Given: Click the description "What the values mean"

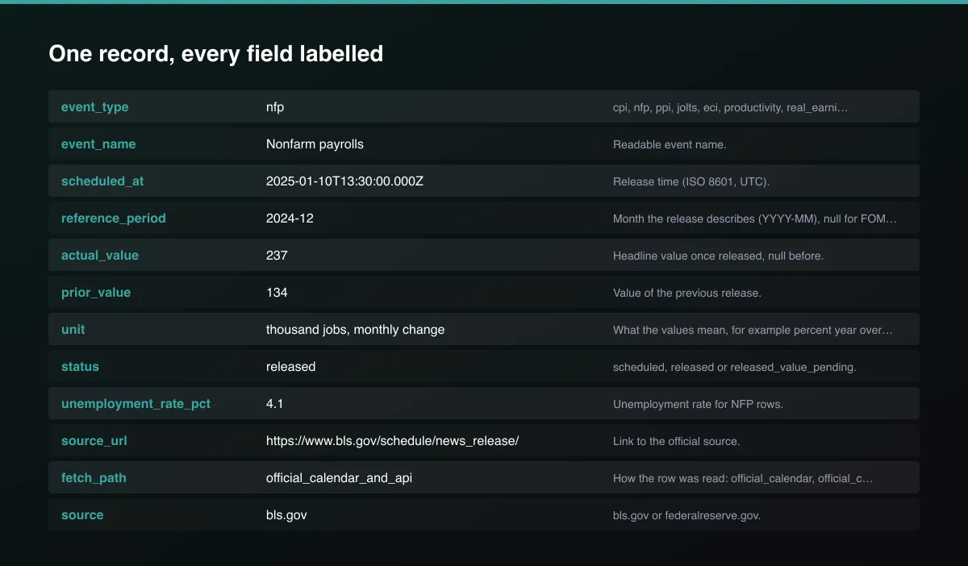Looking at the screenshot, I should point(753,330).
